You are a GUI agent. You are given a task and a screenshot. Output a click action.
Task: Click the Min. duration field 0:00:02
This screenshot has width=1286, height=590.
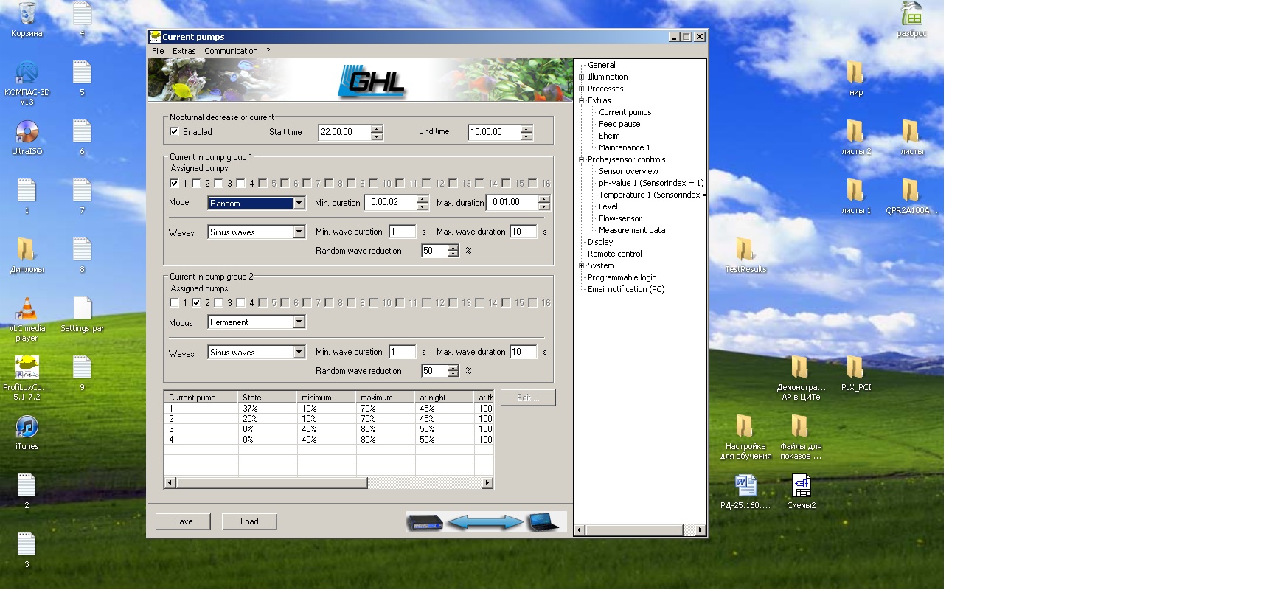(x=390, y=202)
